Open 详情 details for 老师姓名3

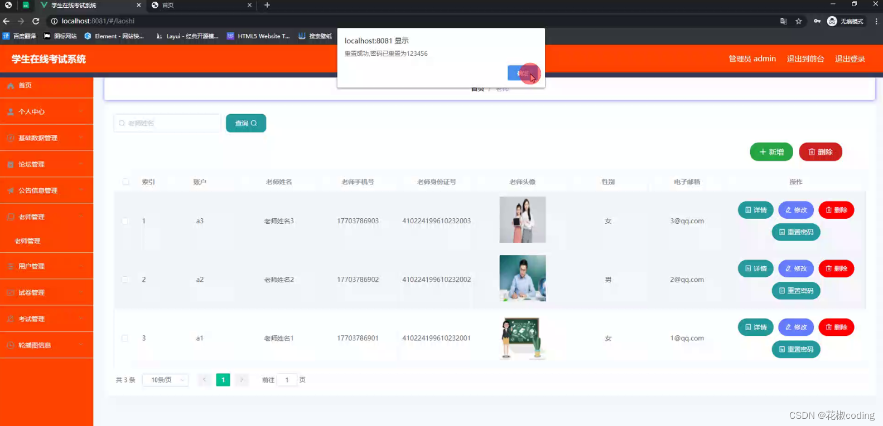756,210
